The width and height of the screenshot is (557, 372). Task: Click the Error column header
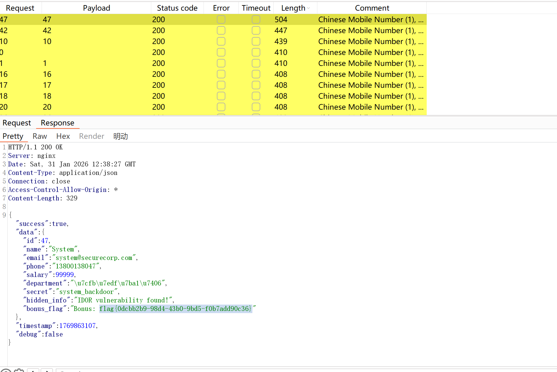point(221,8)
